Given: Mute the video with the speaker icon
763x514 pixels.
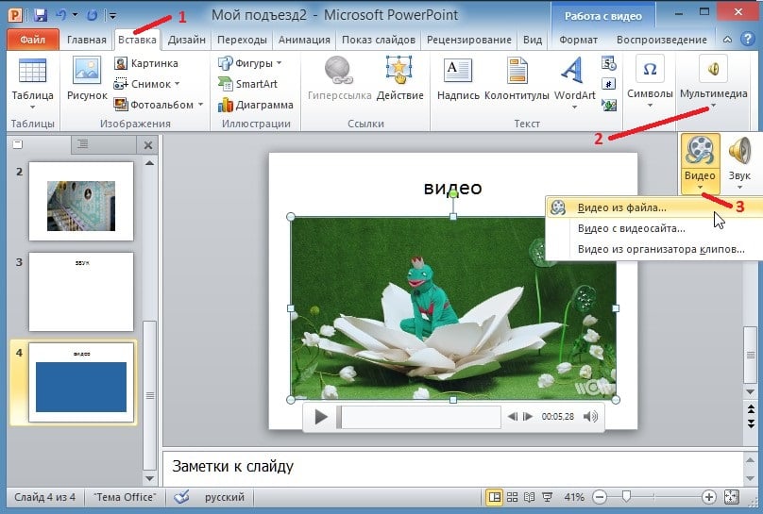Looking at the screenshot, I should coord(590,416).
